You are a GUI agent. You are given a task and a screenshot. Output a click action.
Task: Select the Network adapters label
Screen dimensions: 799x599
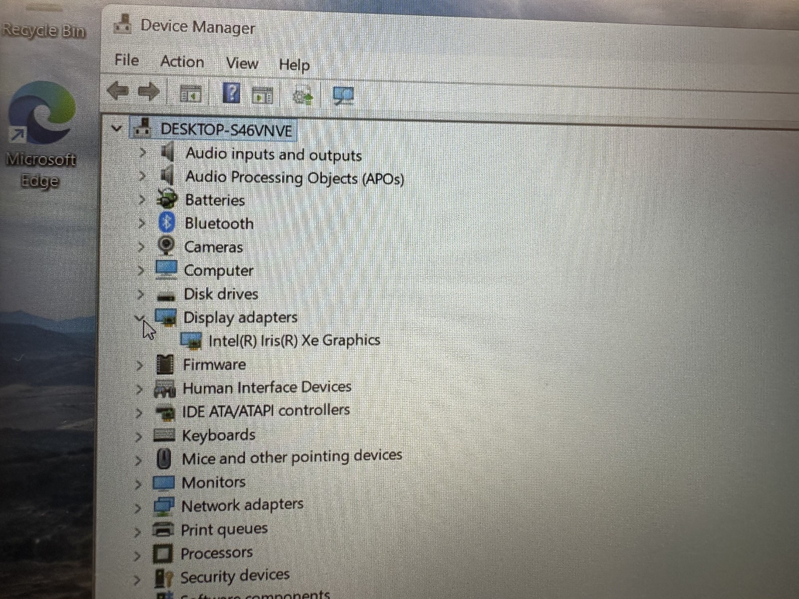[242, 505]
